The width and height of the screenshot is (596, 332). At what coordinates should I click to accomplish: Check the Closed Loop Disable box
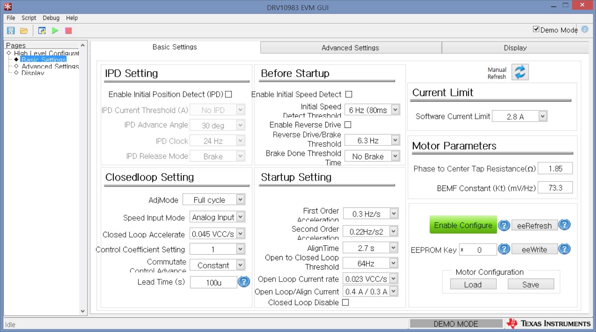pyautogui.click(x=346, y=302)
